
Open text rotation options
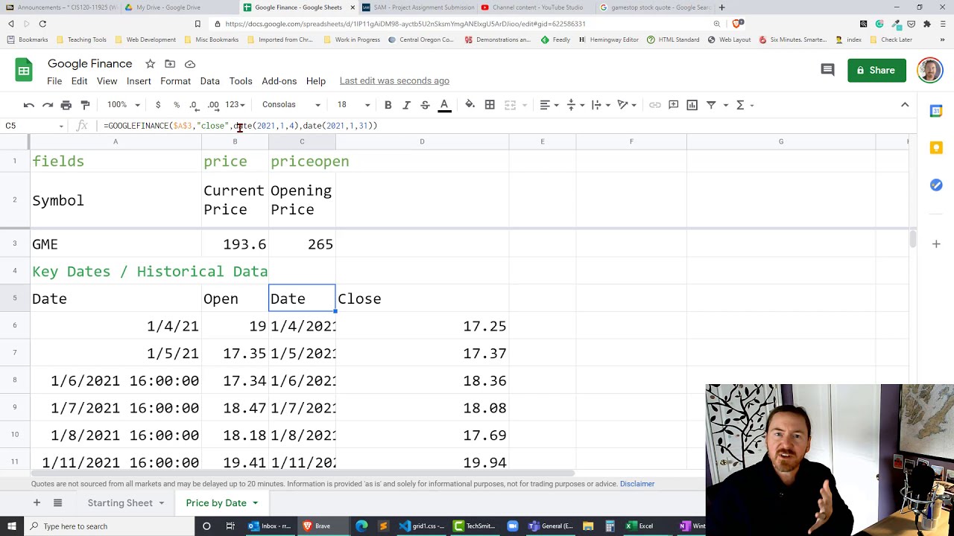(626, 105)
